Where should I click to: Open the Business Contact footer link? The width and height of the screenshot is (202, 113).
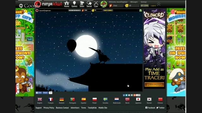pyautogui.click(x=62, y=108)
